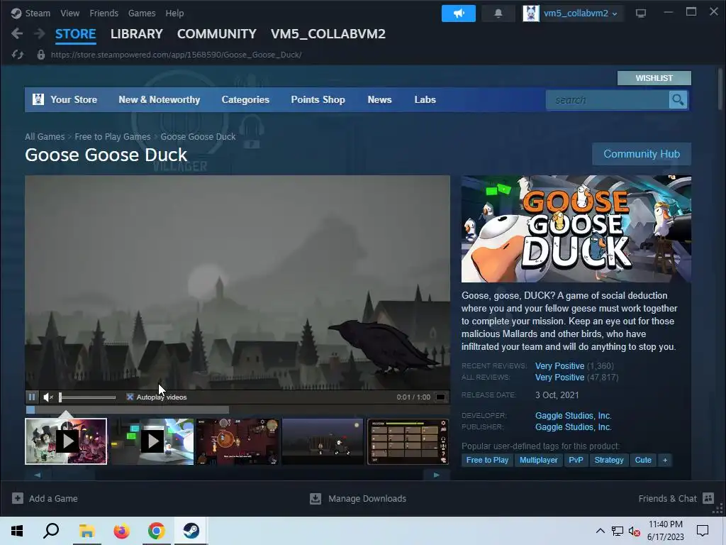Screen dimensions: 726x545
Task: Open Windows taskbar search
Action: click(51, 531)
